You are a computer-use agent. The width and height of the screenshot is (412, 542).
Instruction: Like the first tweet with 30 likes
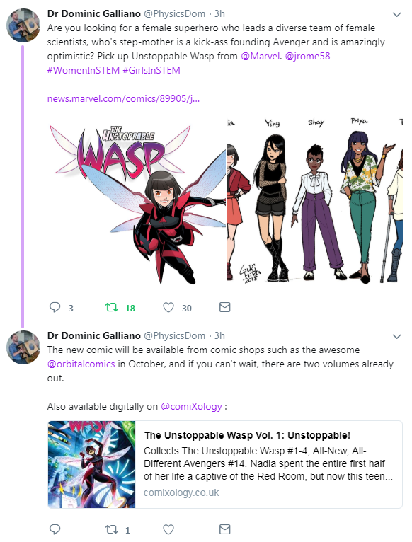coord(168,307)
